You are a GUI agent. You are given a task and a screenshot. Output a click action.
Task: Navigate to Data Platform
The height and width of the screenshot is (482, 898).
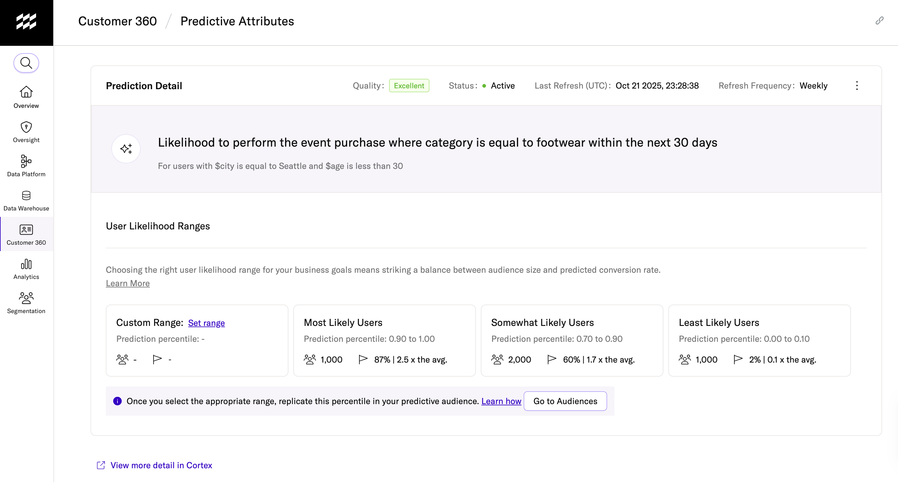point(26,166)
